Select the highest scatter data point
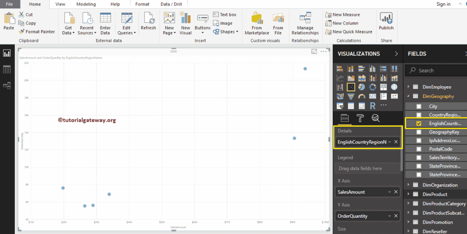 click(305, 69)
